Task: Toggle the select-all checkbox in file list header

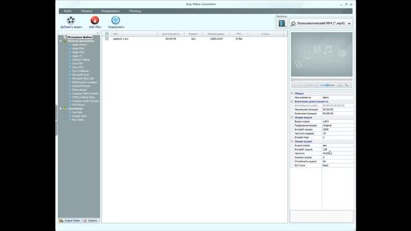Action: [107, 34]
